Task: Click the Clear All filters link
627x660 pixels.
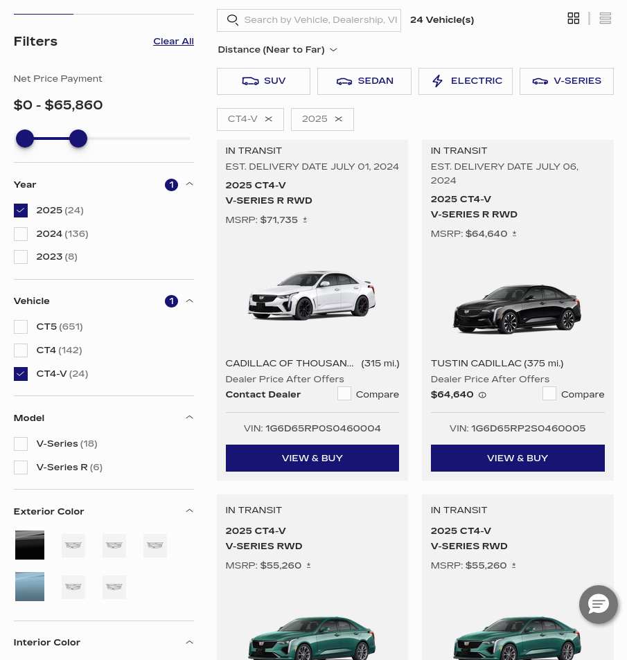Action: (173, 42)
